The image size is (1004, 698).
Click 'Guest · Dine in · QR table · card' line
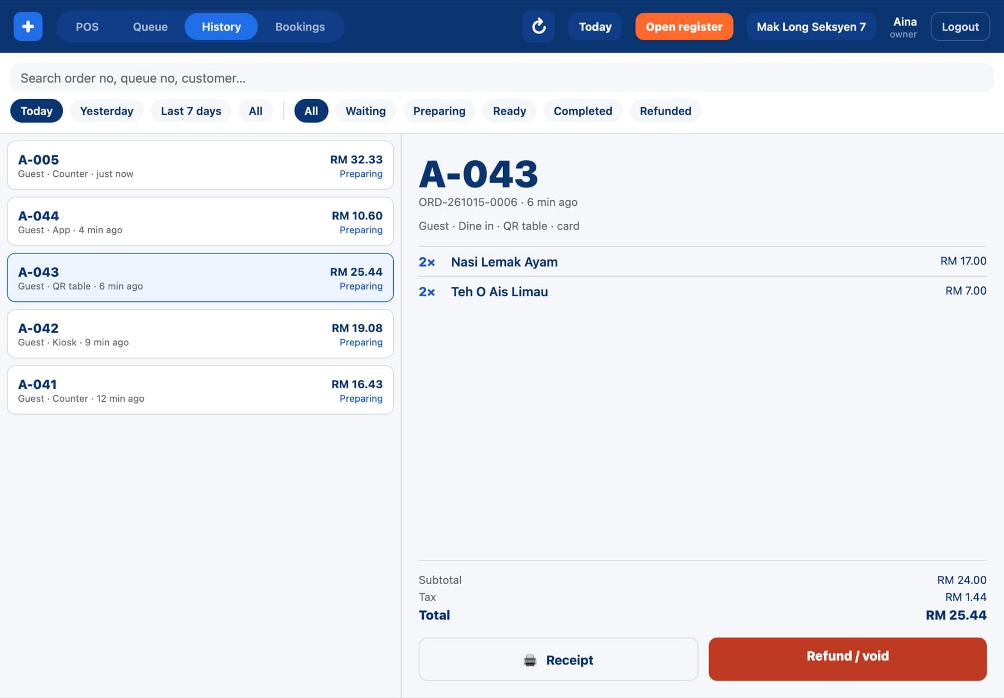499,226
